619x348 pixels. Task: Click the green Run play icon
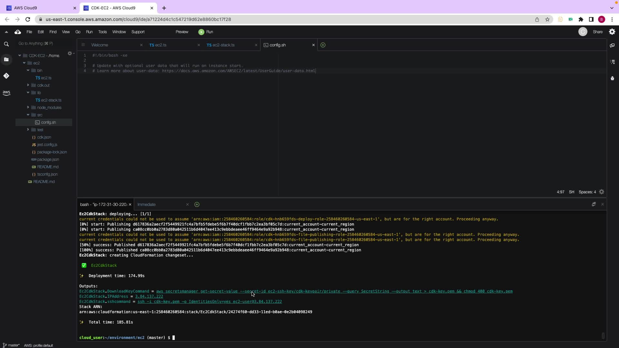pyautogui.click(x=201, y=32)
